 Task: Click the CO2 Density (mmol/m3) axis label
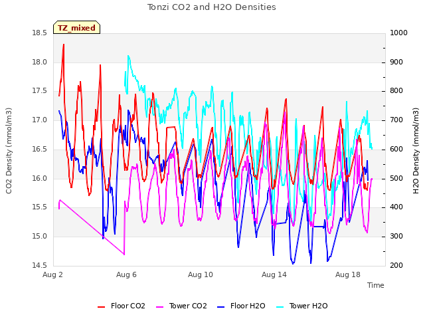(x=9, y=151)
